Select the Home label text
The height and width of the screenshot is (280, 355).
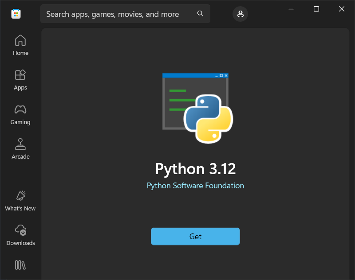pyautogui.click(x=20, y=53)
